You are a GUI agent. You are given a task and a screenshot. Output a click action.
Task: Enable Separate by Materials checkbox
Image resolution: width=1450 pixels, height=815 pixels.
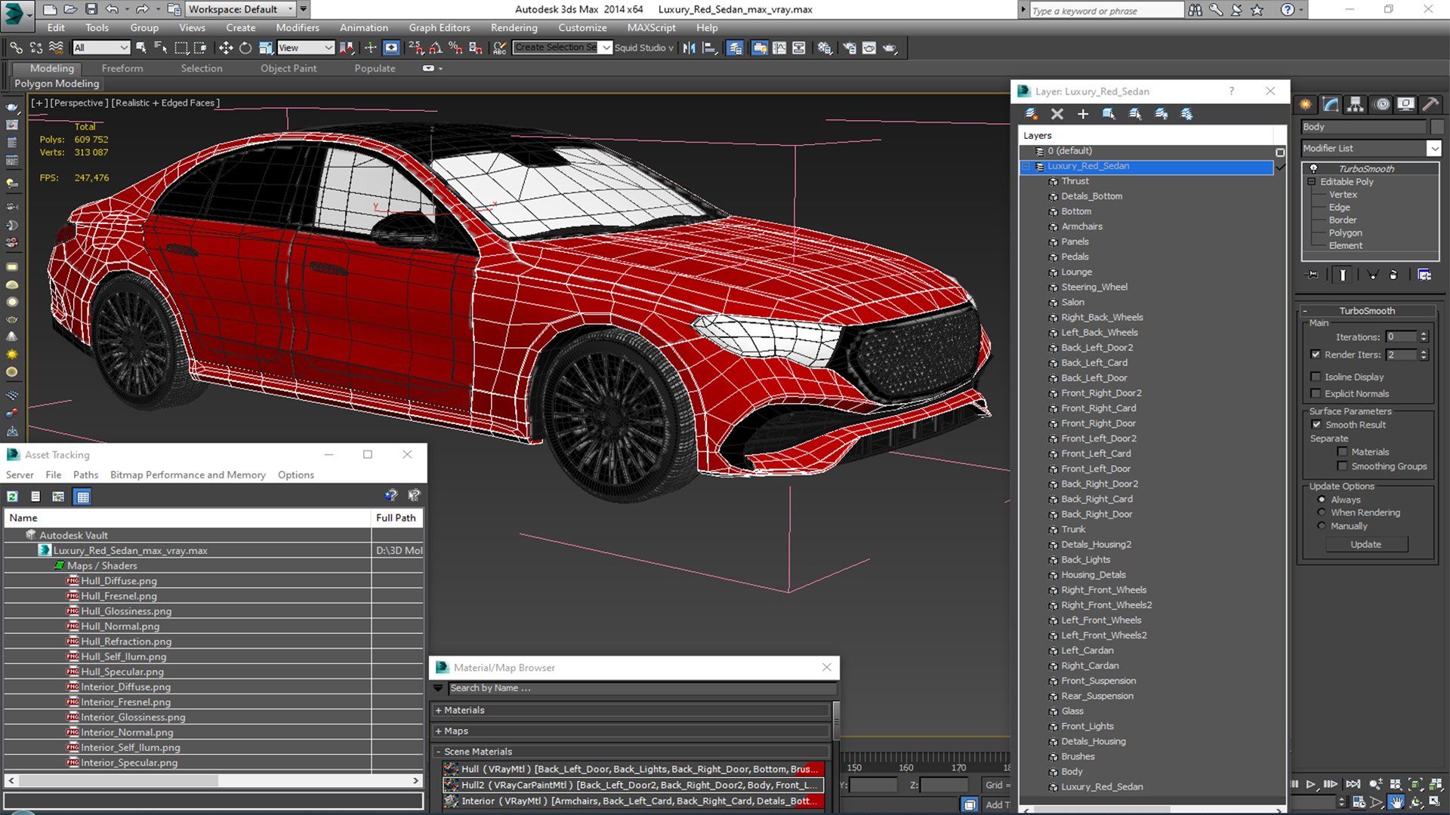(x=1342, y=452)
